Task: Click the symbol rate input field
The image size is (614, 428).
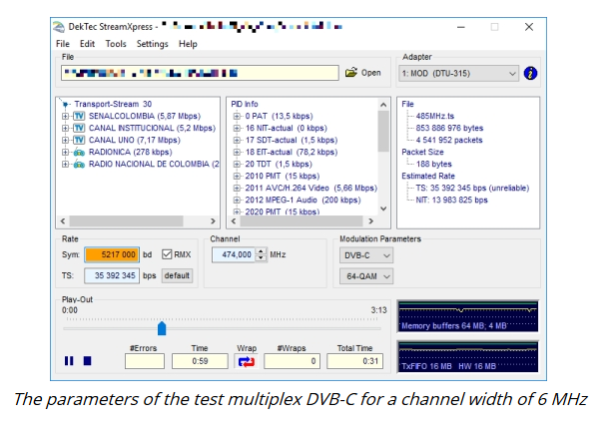Action: click(116, 254)
